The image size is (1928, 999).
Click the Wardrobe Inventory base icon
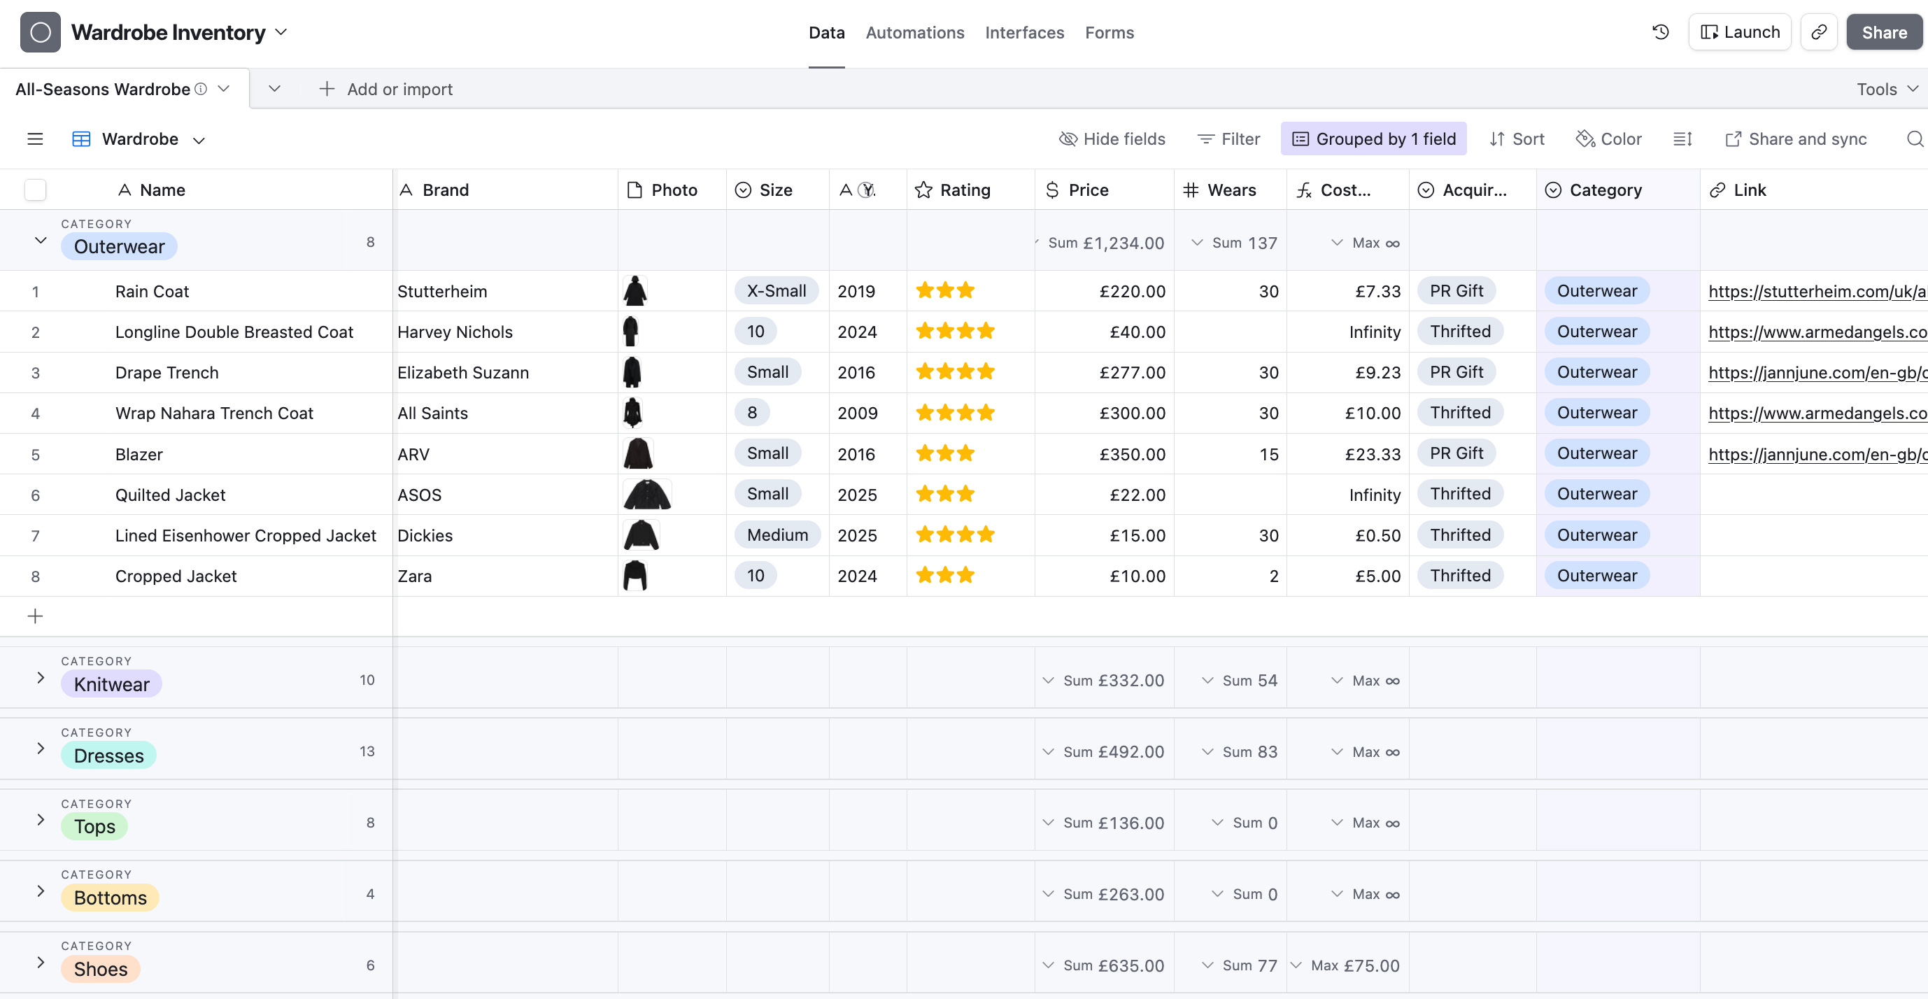[x=41, y=32]
